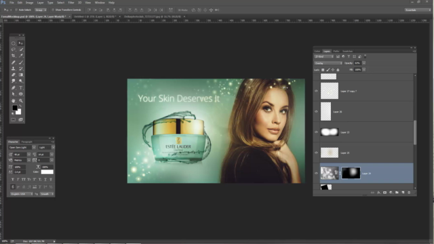Toggle Quick Mask mode icon
The image size is (434, 244).
coord(14,120)
